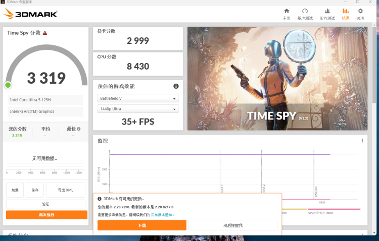379x241 pixels.
Task: Click the vertical scrollbar on right
Action: point(374,65)
